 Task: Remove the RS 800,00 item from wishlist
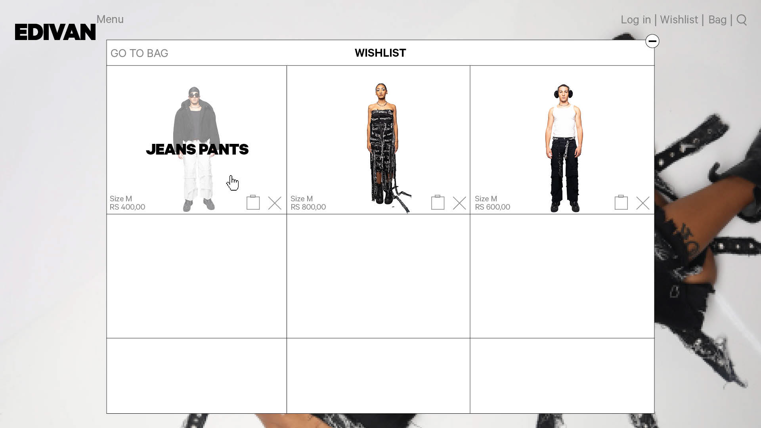coord(459,203)
